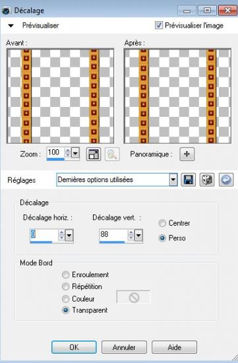Click the PaintShop icon in title bar
The width and height of the screenshot is (238, 363).
[6, 11]
